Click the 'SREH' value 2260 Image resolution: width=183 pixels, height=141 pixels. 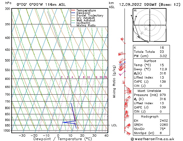164,125
